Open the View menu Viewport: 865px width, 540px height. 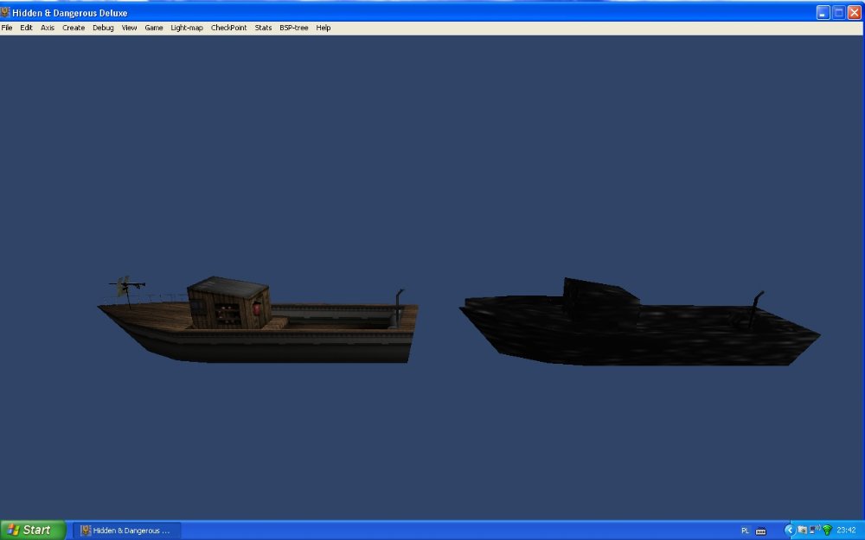point(129,28)
